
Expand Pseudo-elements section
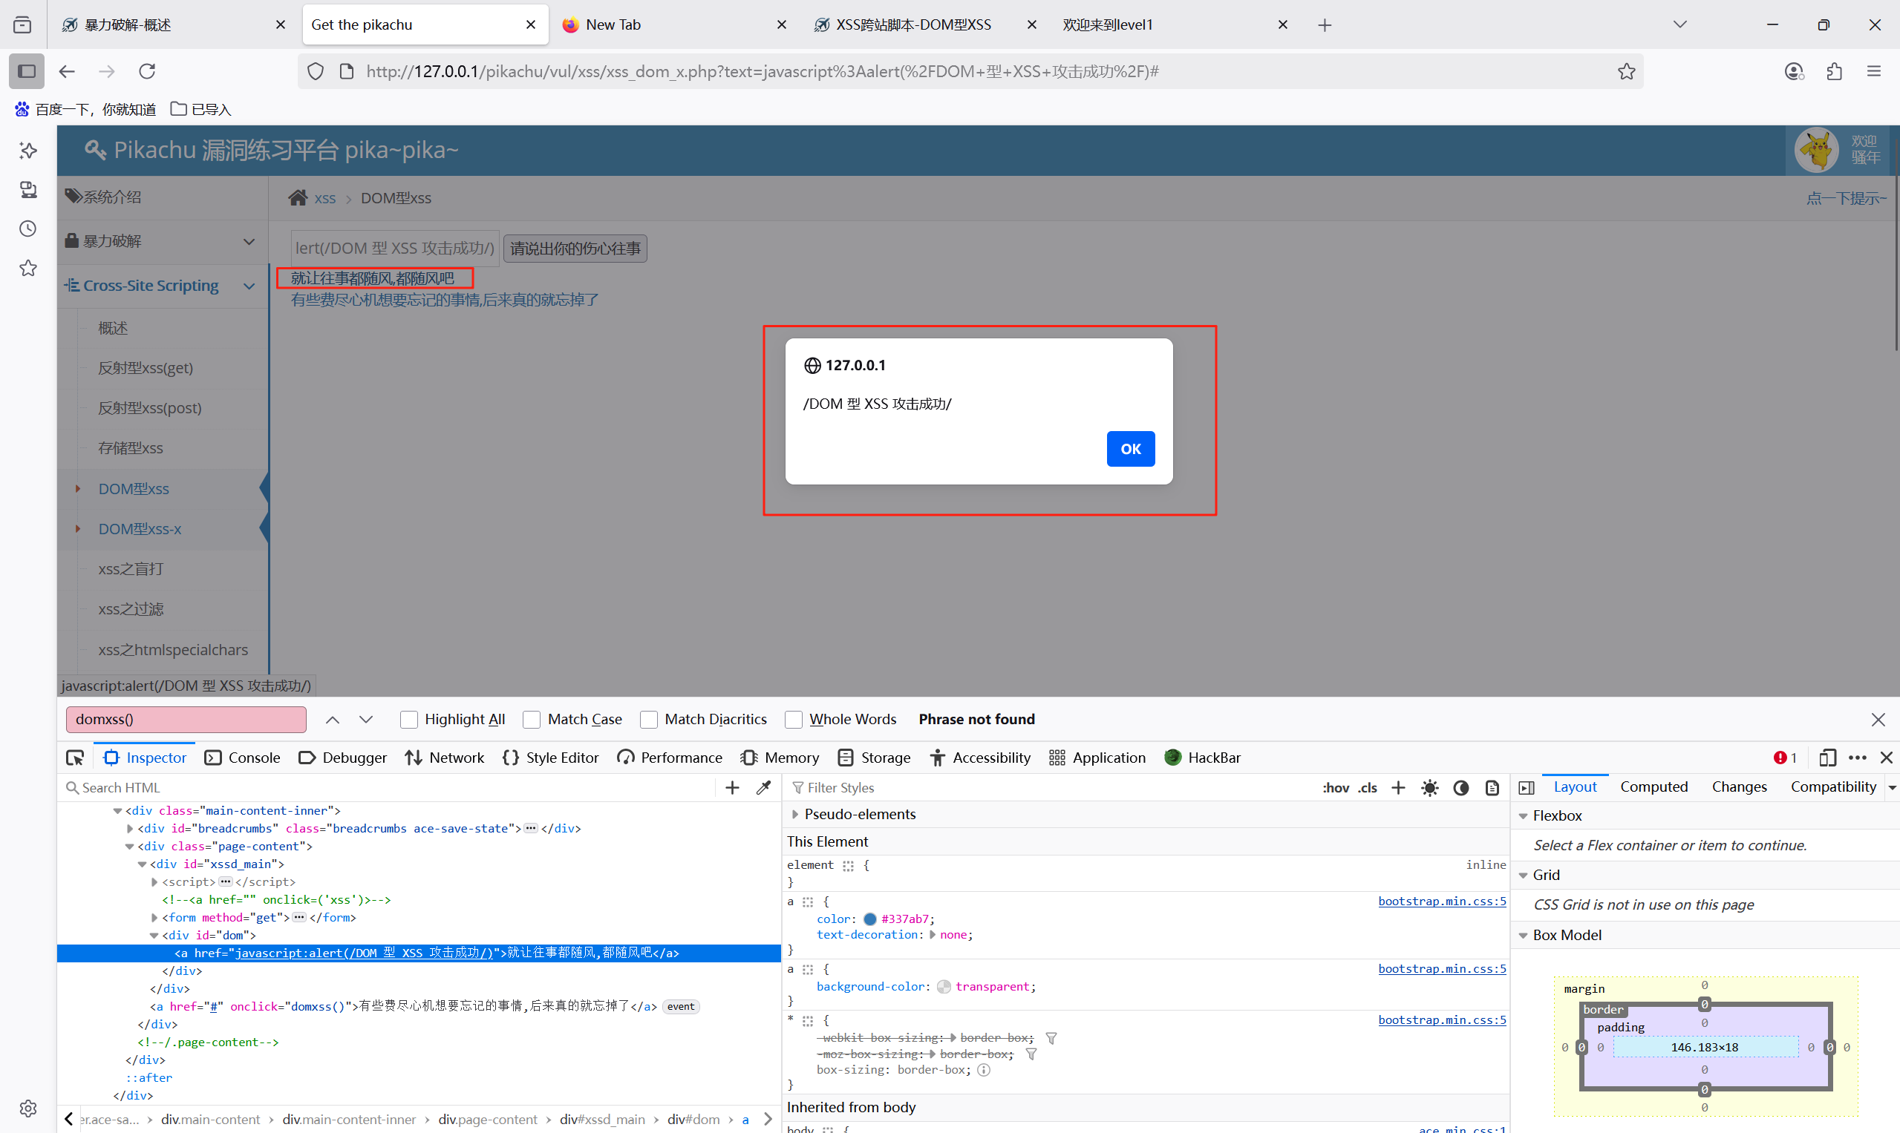pyautogui.click(x=795, y=814)
